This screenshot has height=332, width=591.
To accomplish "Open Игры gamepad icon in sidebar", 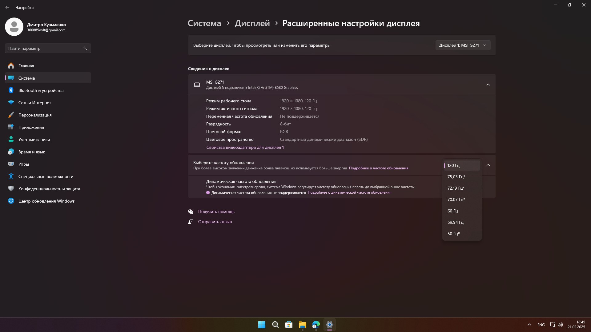I will click(x=11, y=164).
